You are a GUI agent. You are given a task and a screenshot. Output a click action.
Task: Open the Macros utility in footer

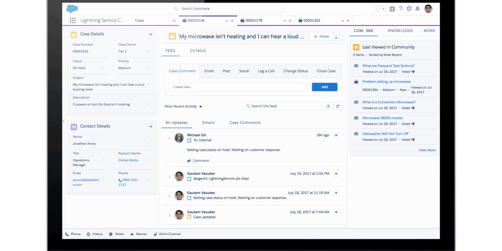click(138, 234)
